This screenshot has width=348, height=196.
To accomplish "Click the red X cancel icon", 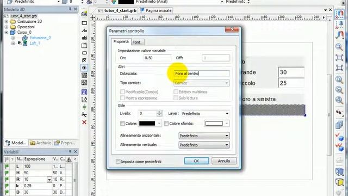I will click(x=84, y=122).
